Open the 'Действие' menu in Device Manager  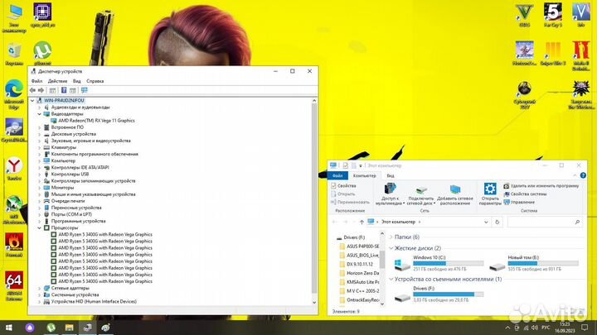tap(57, 81)
